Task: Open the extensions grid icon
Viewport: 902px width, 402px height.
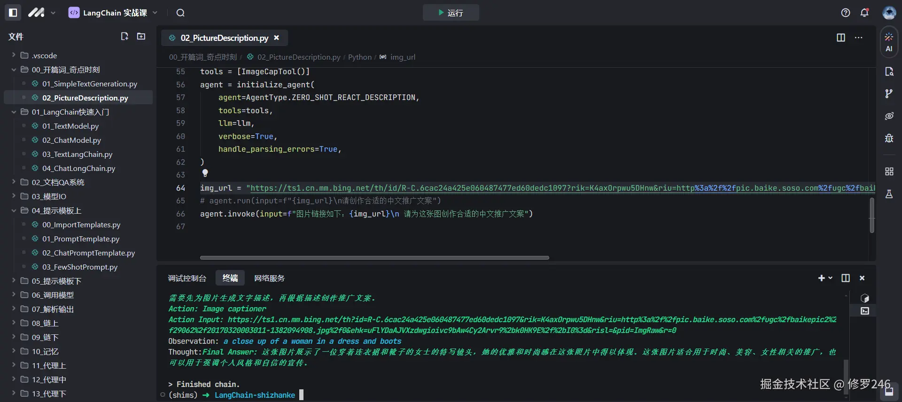Action: pos(889,171)
